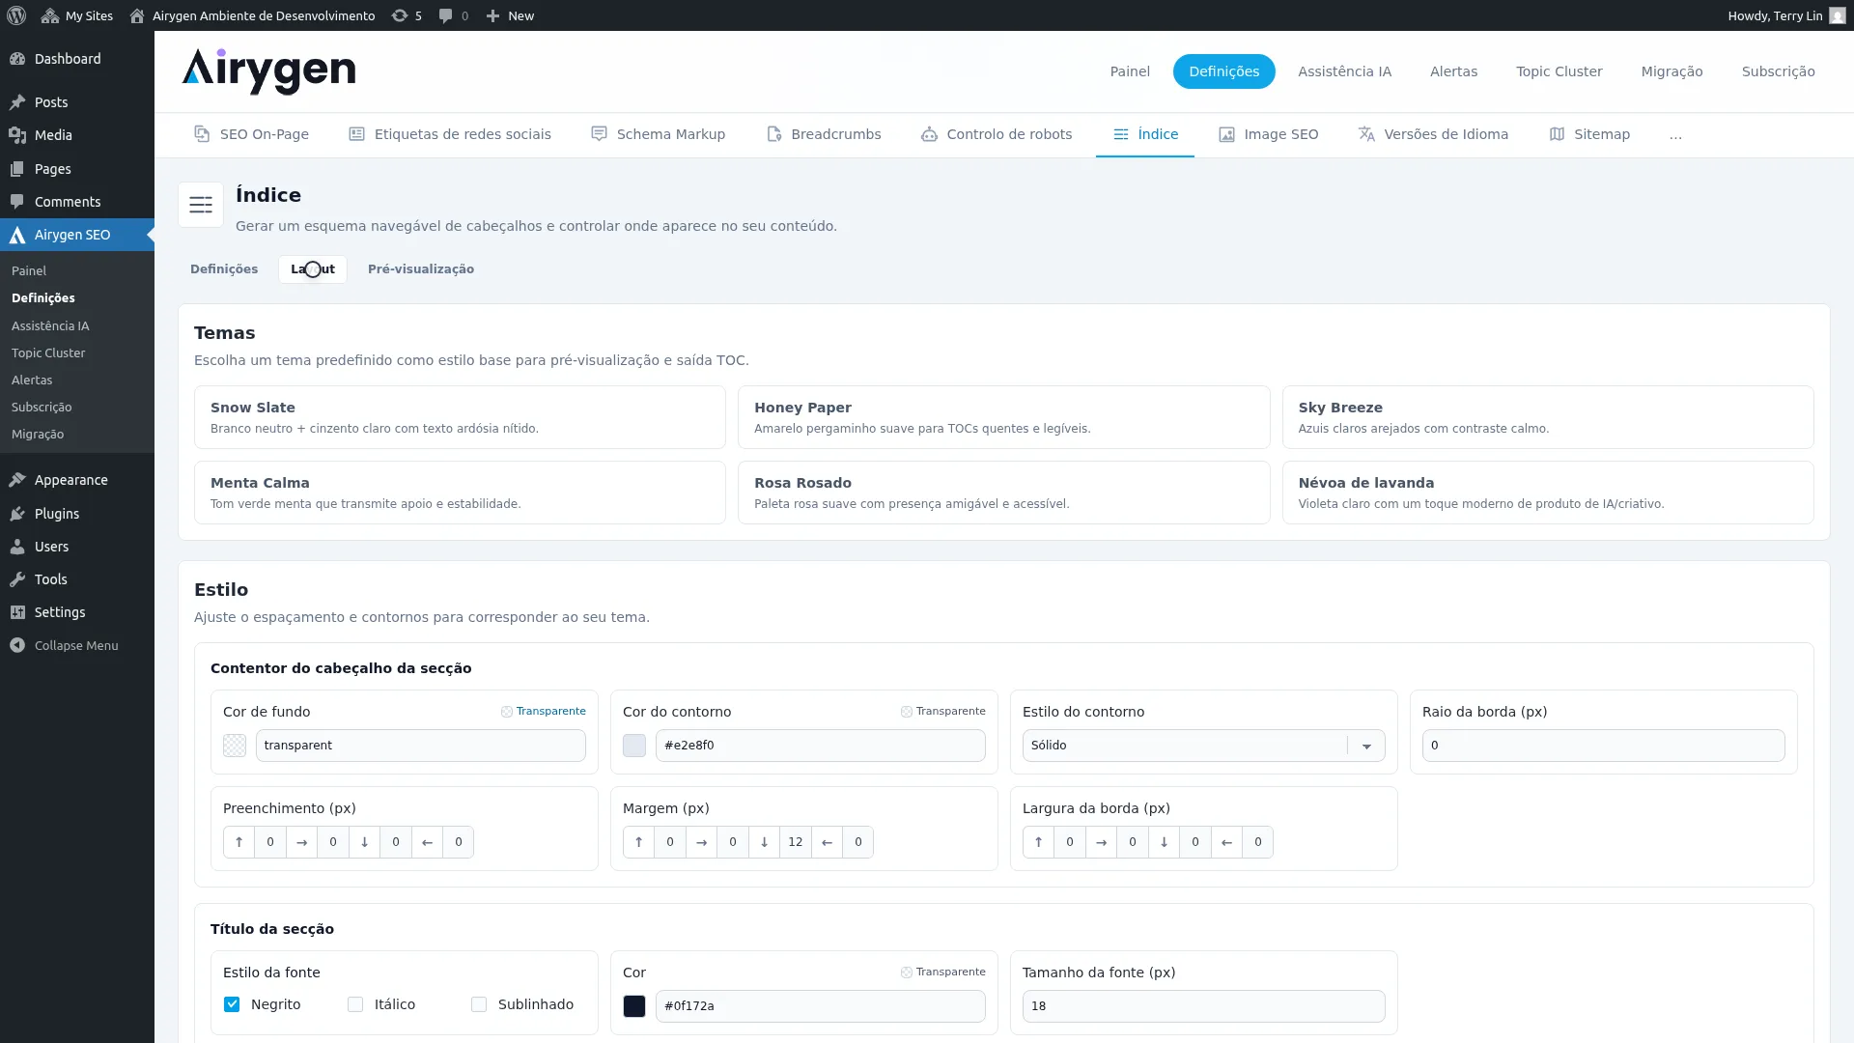This screenshot has width=1854, height=1043.
Task: Toggle Transparente for Cor de fundo
Action: tap(544, 711)
